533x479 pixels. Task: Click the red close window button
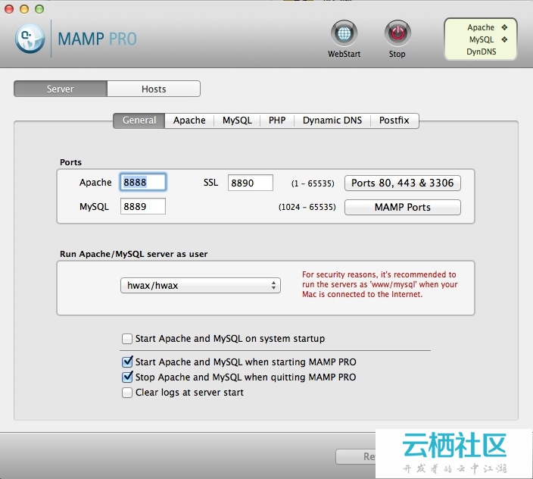coord(9,9)
